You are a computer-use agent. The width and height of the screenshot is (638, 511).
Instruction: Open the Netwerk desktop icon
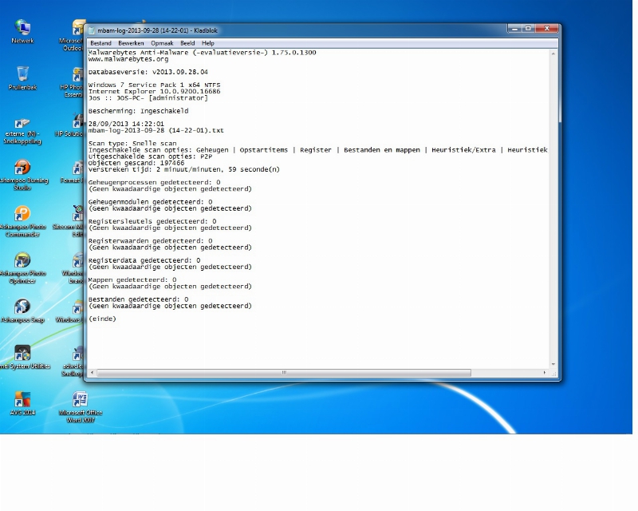point(22,31)
